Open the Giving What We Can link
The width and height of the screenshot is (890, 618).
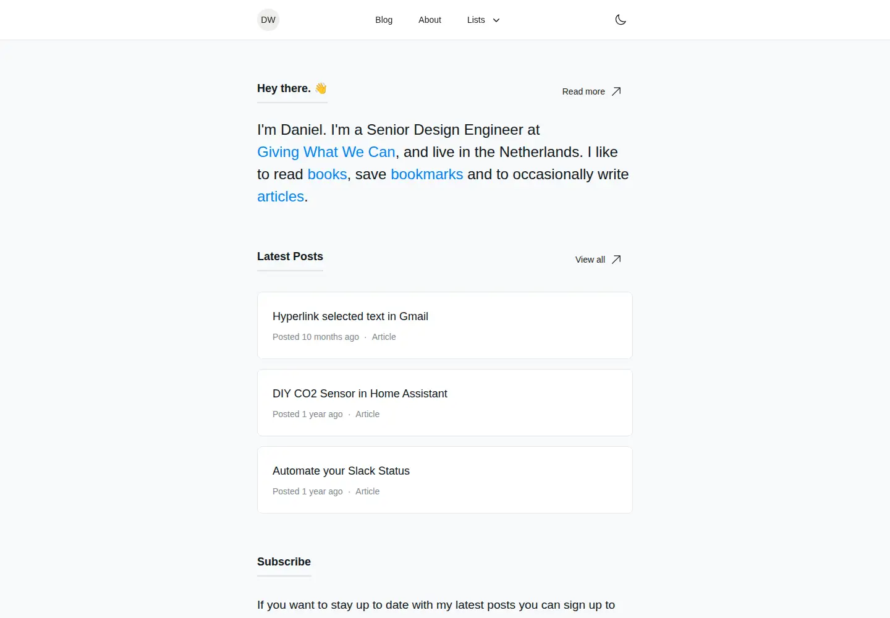coord(326,152)
